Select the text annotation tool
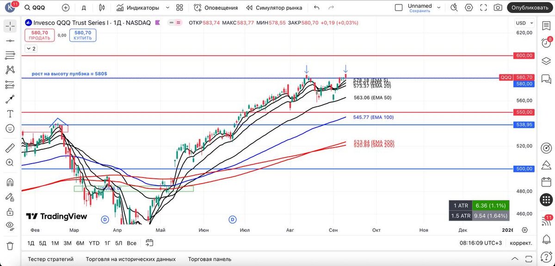This screenshot has height=266, width=555. (10, 113)
